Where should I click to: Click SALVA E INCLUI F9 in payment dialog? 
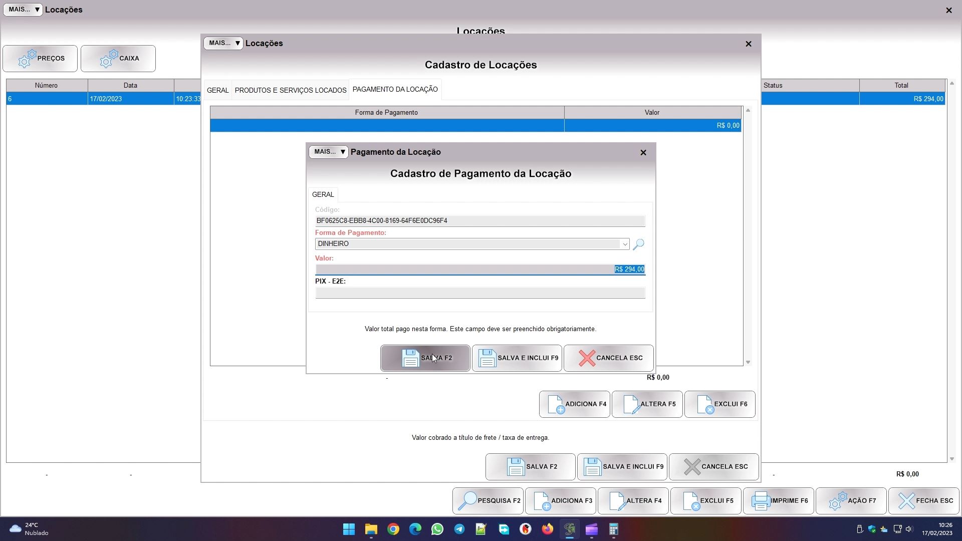pyautogui.click(x=517, y=358)
